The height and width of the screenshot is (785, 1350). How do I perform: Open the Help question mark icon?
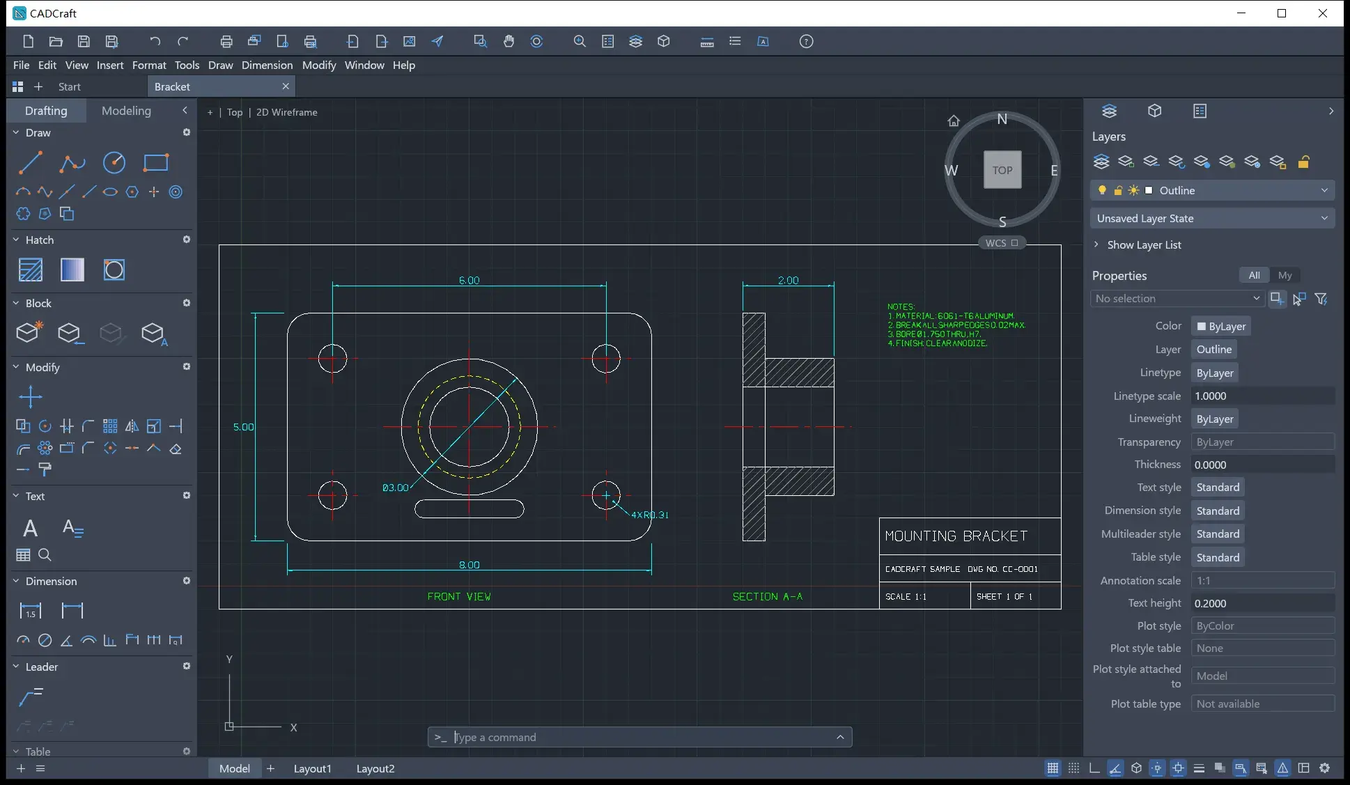tap(807, 42)
